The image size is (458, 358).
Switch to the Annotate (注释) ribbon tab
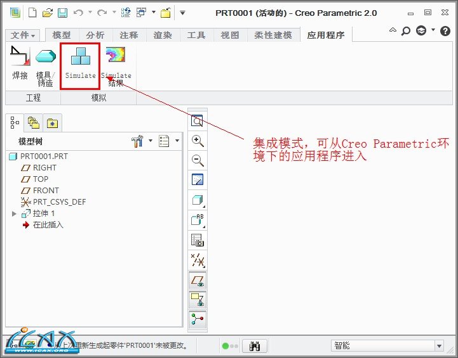click(129, 35)
